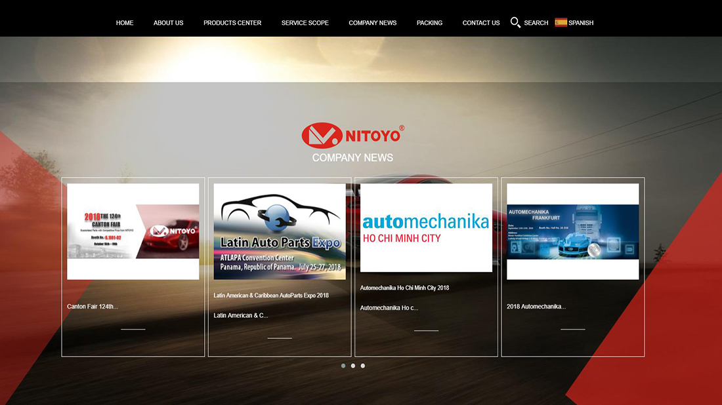Click the SEARCH text link
This screenshot has height=405, width=722.
tap(536, 22)
